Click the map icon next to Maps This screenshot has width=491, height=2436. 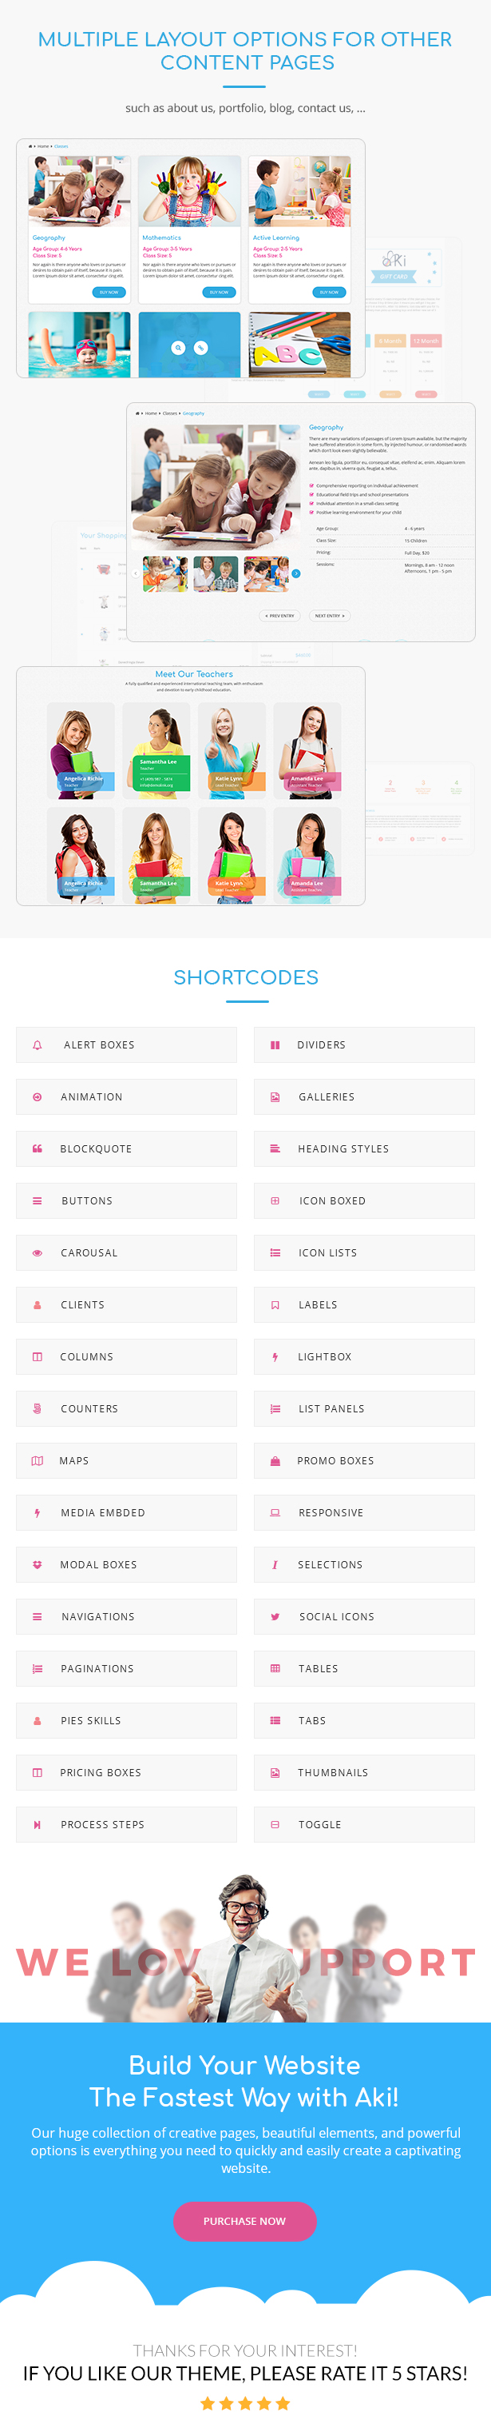click(38, 1461)
